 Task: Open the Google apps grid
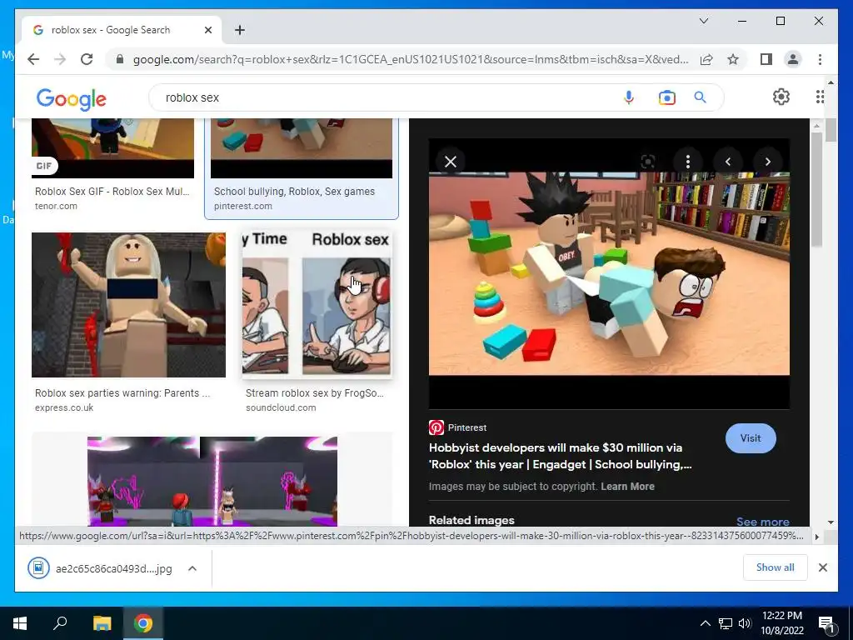pyautogui.click(x=820, y=97)
